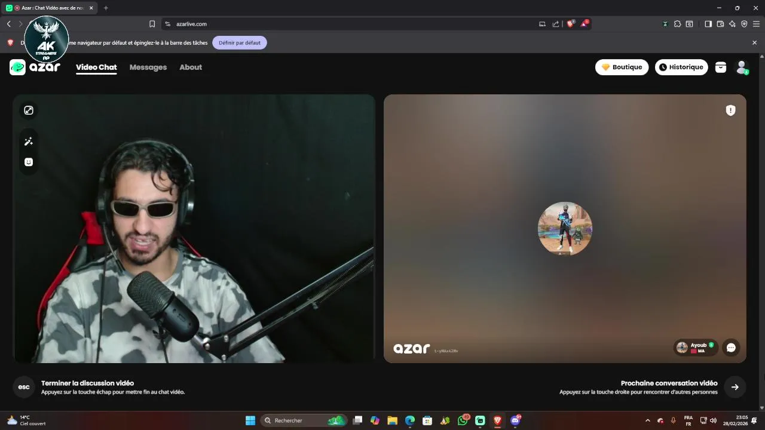This screenshot has width=765, height=430.
Task: Click the taskbar Rechercher search box
Action: pyautogui.click(x=304, y=420)
